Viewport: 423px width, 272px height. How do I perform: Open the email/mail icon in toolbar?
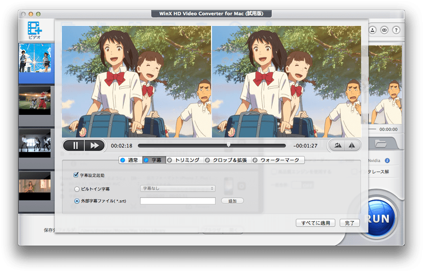[385, 30]
